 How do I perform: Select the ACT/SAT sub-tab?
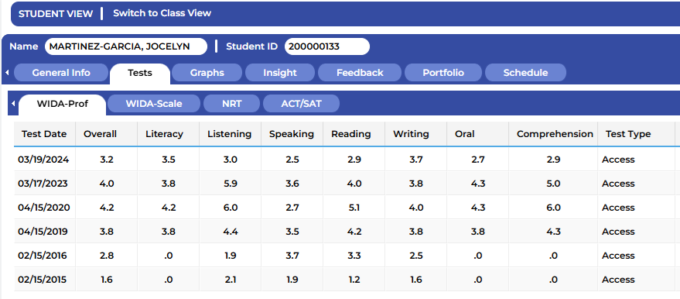[302, 104]
